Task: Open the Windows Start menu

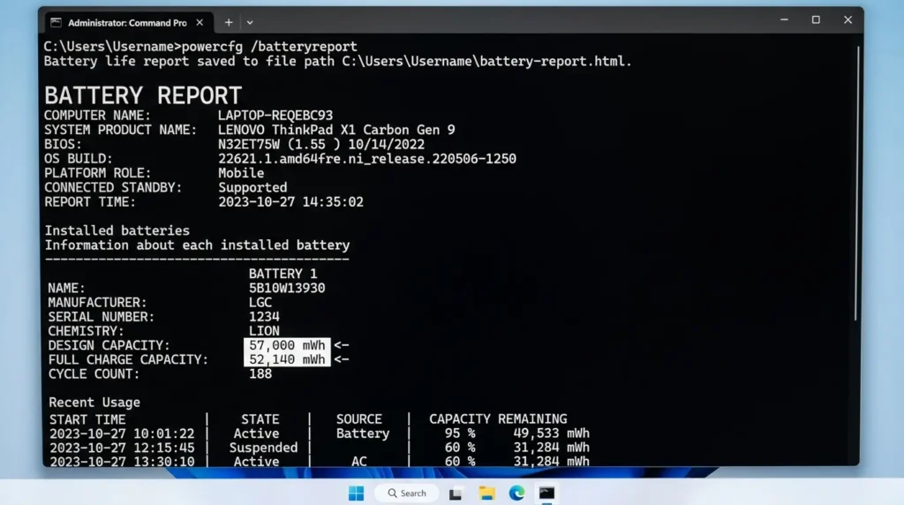Action: click(357, 494)
